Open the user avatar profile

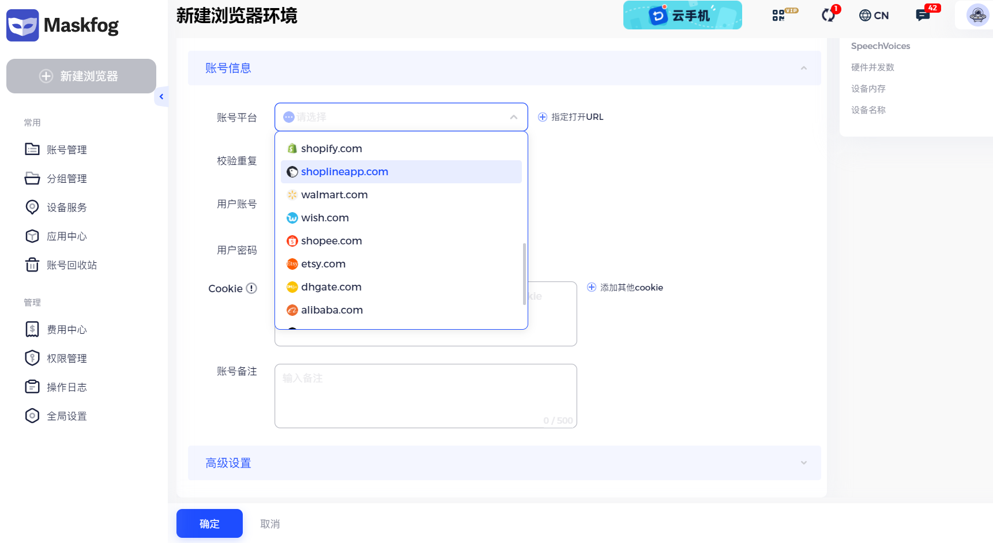[x=977, y=15]
